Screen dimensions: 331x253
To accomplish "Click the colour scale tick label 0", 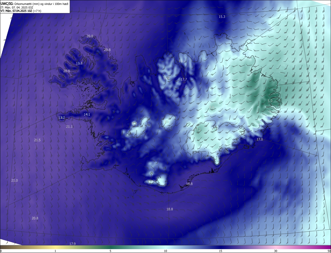I will point(1,251).
